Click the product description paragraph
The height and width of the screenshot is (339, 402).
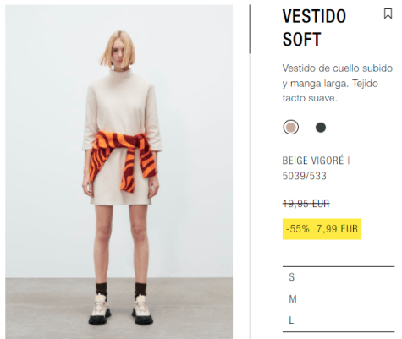point(338,83)
